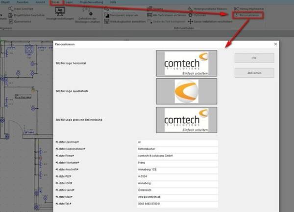Click the '#Letzte Firma#' label text
Image resolution: width=294 pixels, height=212 pixels.
65,156
